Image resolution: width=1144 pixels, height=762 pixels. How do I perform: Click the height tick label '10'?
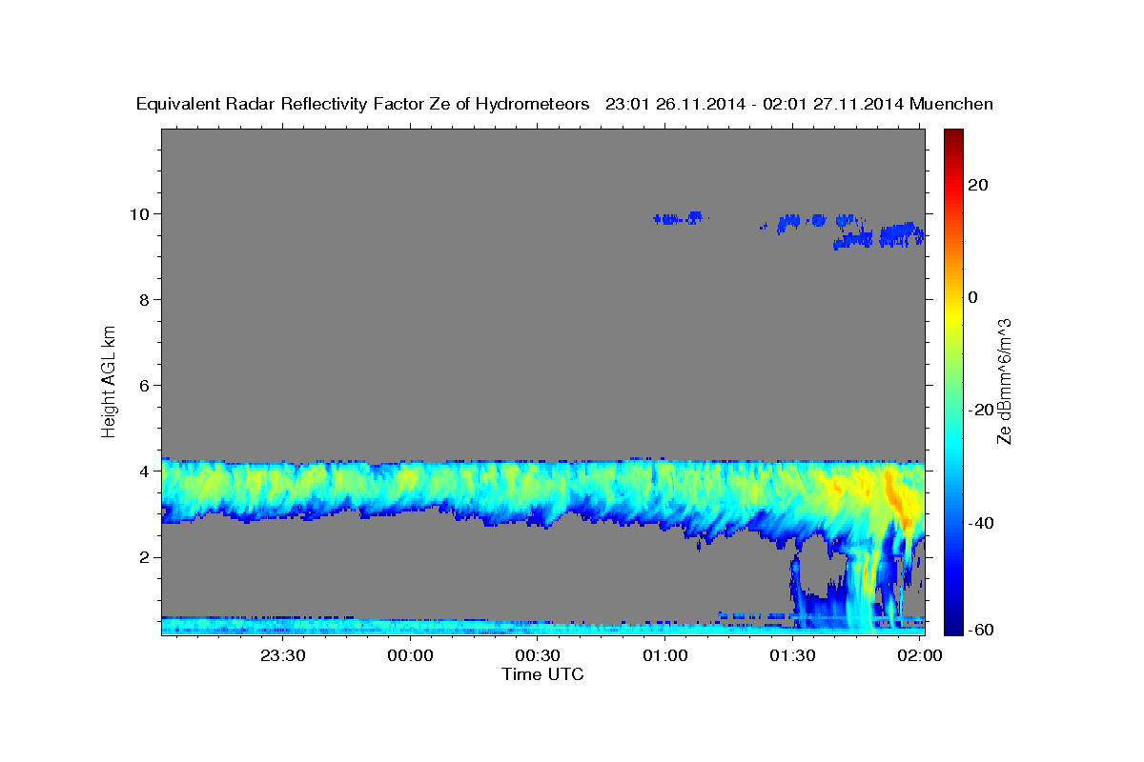pos(141,213)
